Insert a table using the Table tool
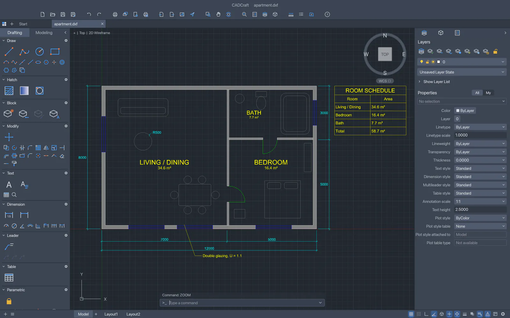510x318 pixels. [x=9, y=278]
